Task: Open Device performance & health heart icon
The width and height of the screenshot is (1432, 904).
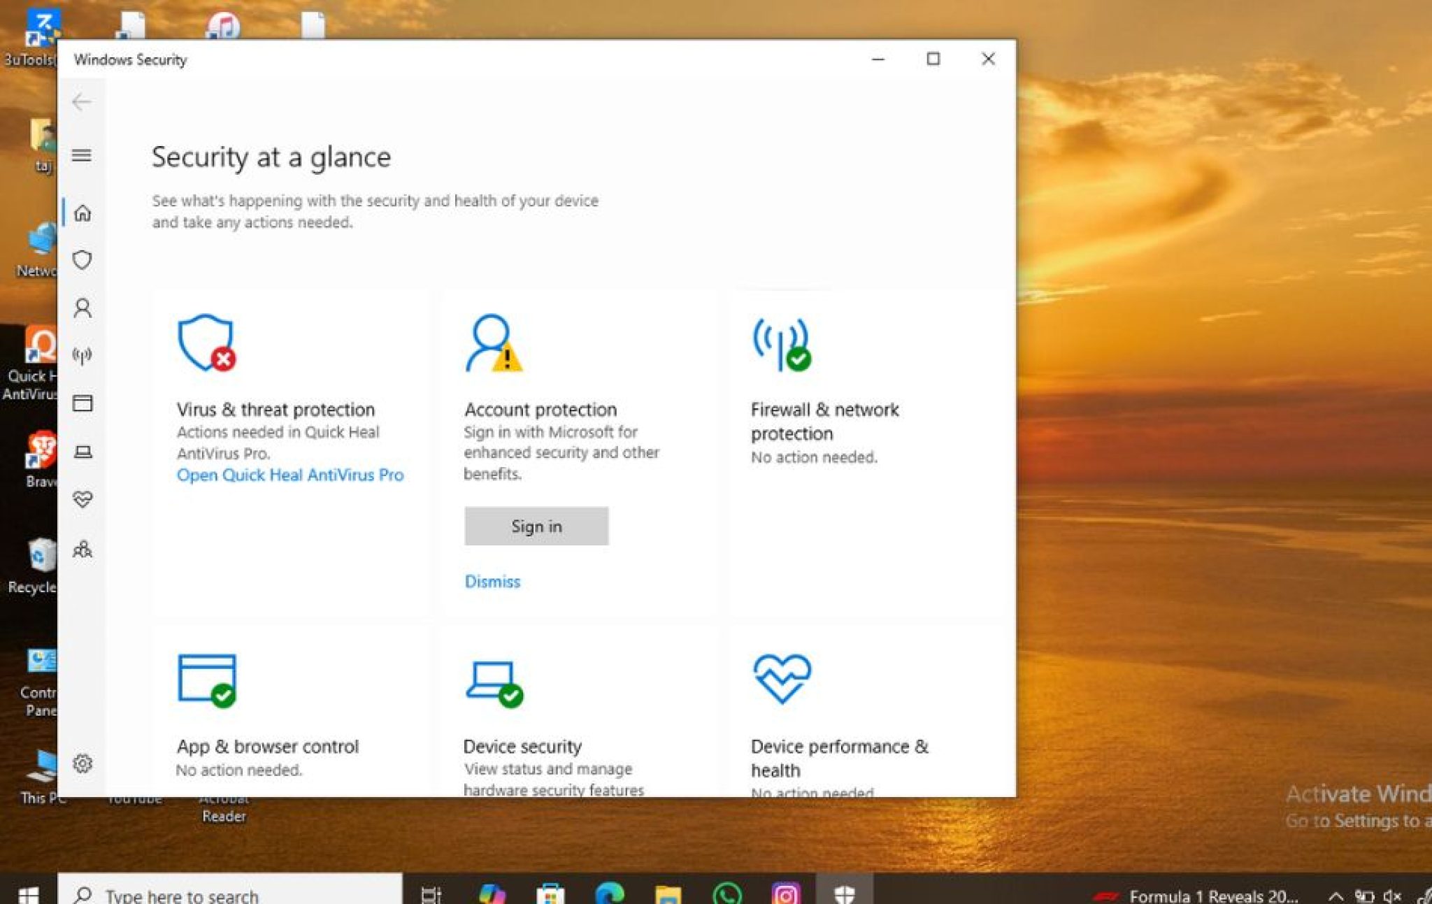Action: (82, 499)
